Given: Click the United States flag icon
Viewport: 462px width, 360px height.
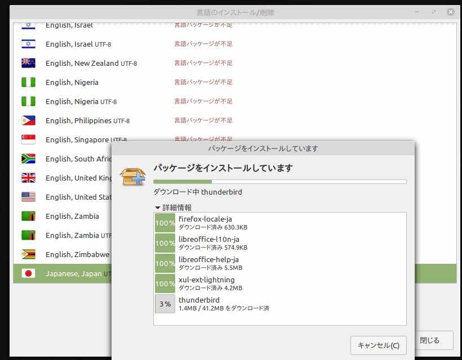Looking at the screenshot, I should pos(28,197).
